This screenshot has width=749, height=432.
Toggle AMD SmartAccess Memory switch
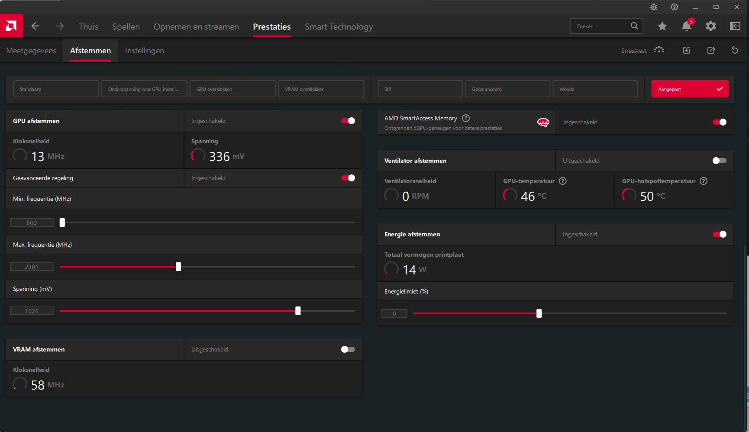(x=720, y=122)
